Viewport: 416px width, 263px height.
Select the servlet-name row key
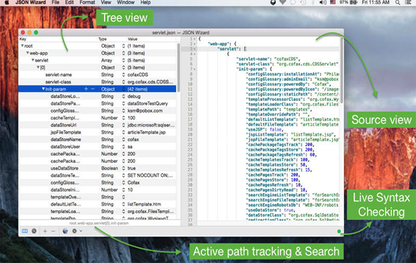(x=58, y=75)
